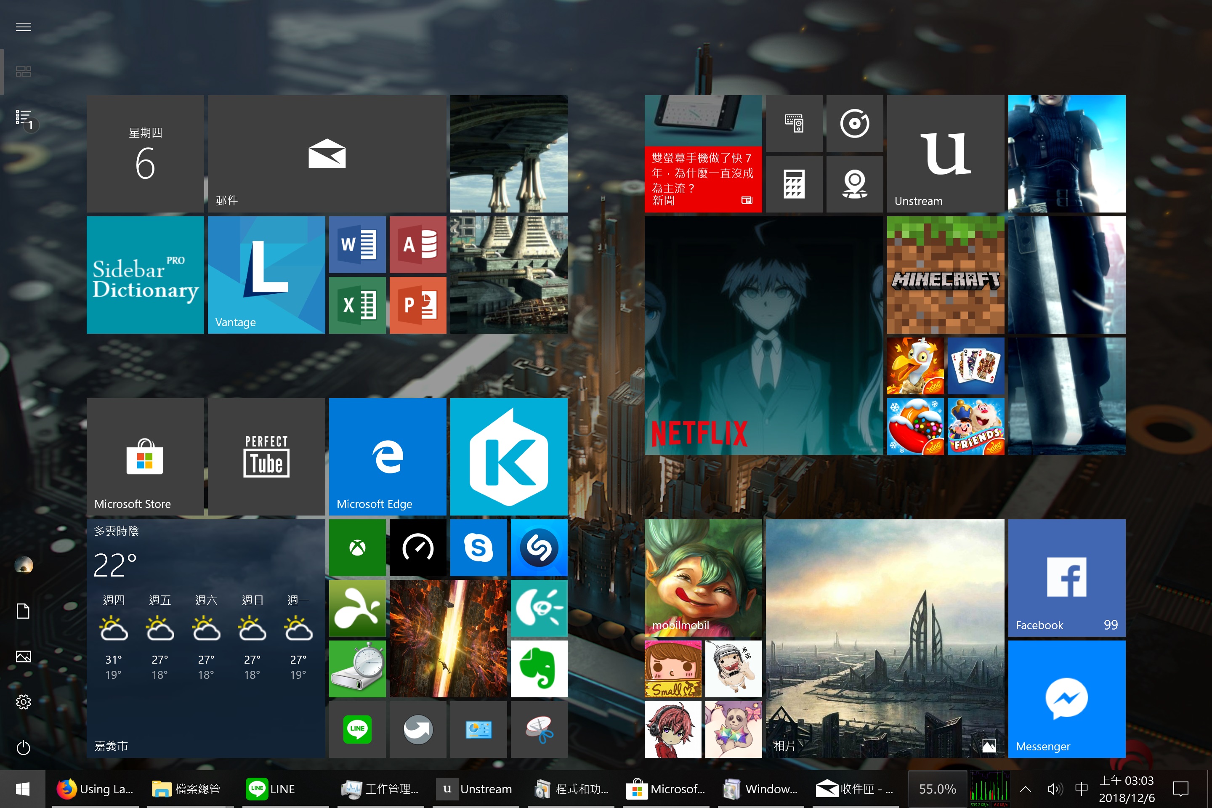
Task: Open the Vantage tile
Action: point(266,275)
